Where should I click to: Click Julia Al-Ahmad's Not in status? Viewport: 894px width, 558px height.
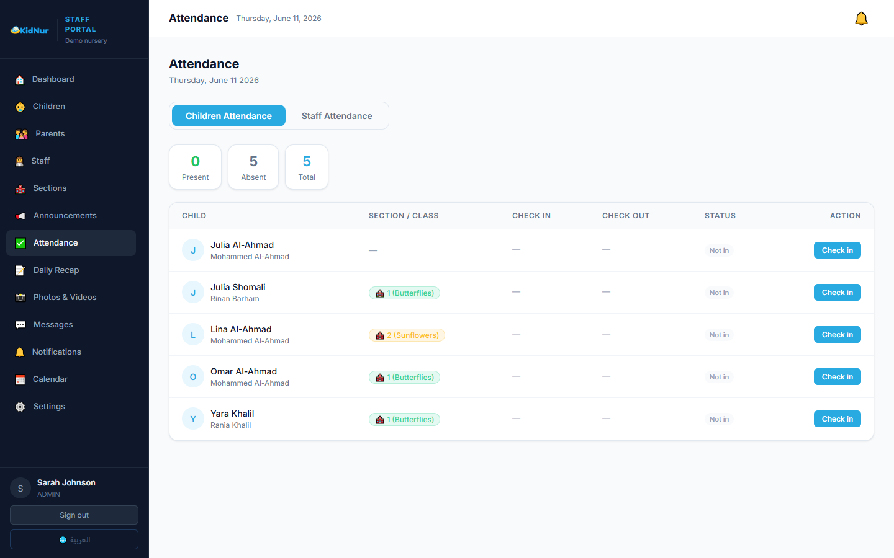click(719, 250)
